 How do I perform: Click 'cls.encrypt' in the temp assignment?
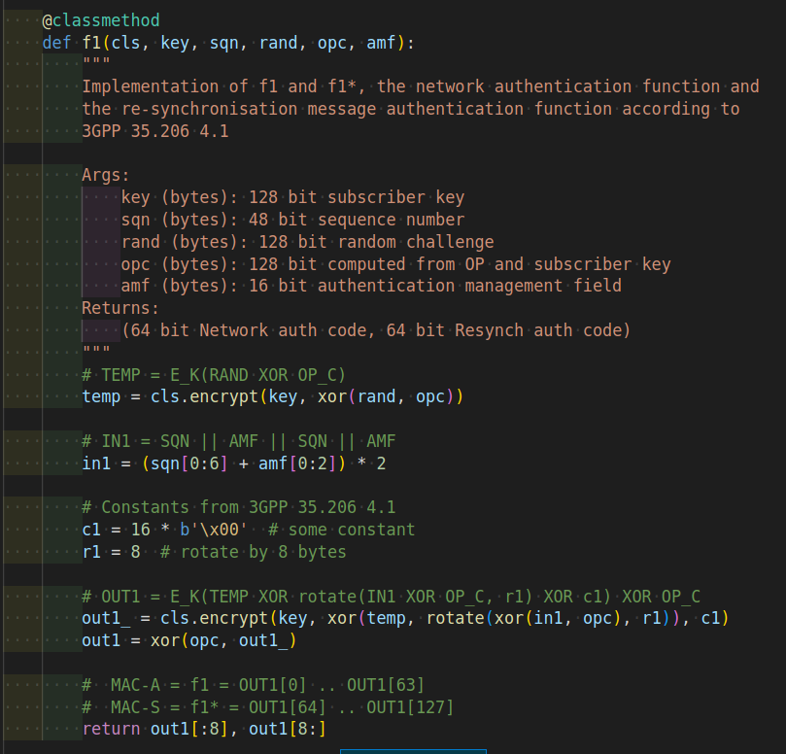point(205,396)
